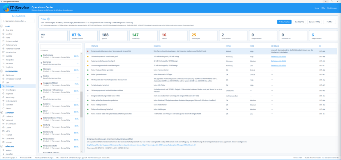This screenshot has height=160, width=341.
Task: Click the Dashboard home icon
Action: point(3,75)
